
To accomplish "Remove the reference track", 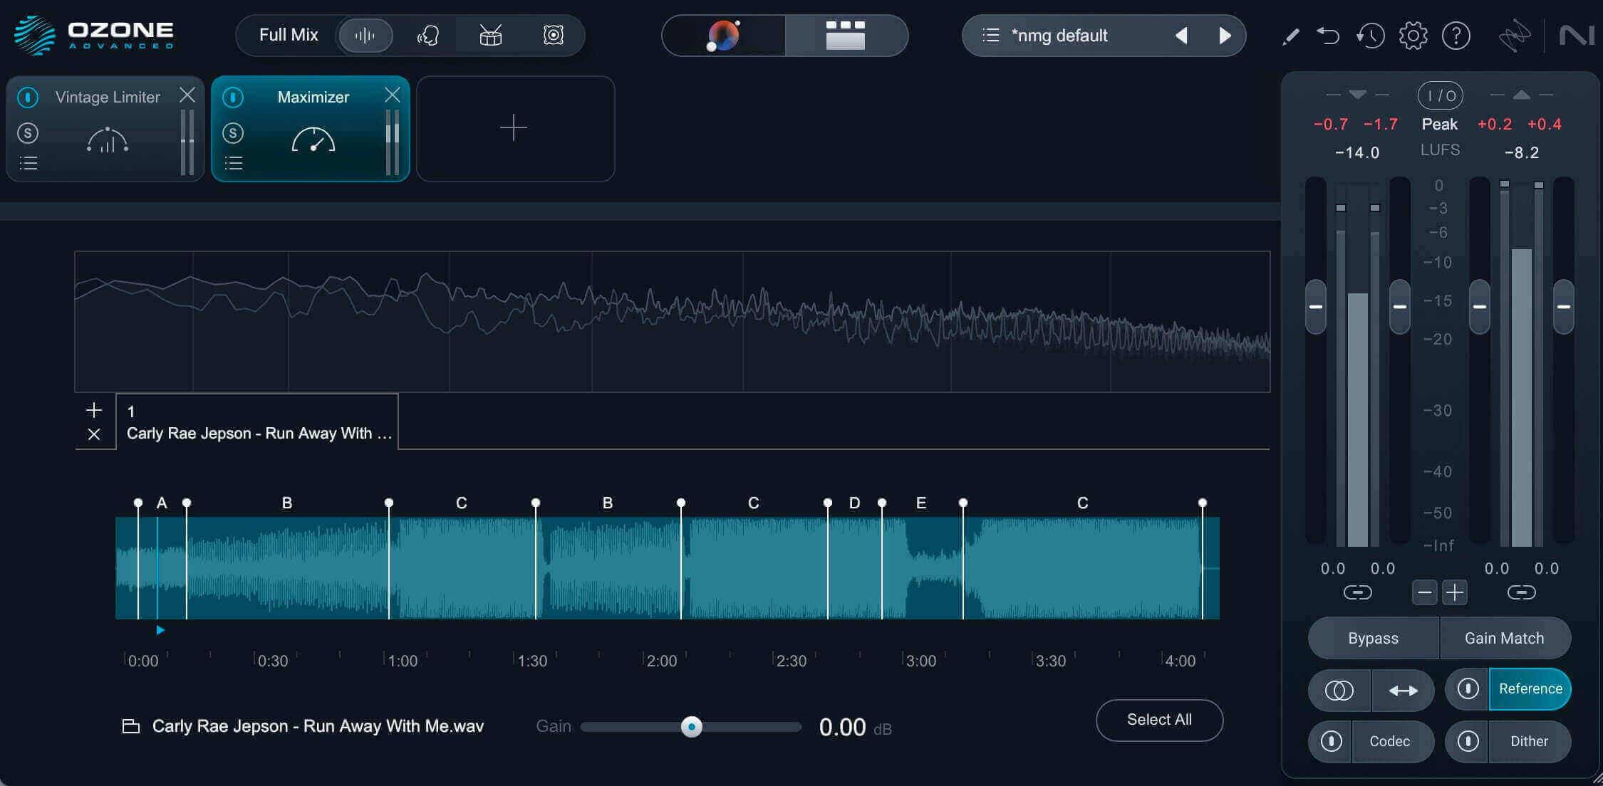I will point(94,434).
